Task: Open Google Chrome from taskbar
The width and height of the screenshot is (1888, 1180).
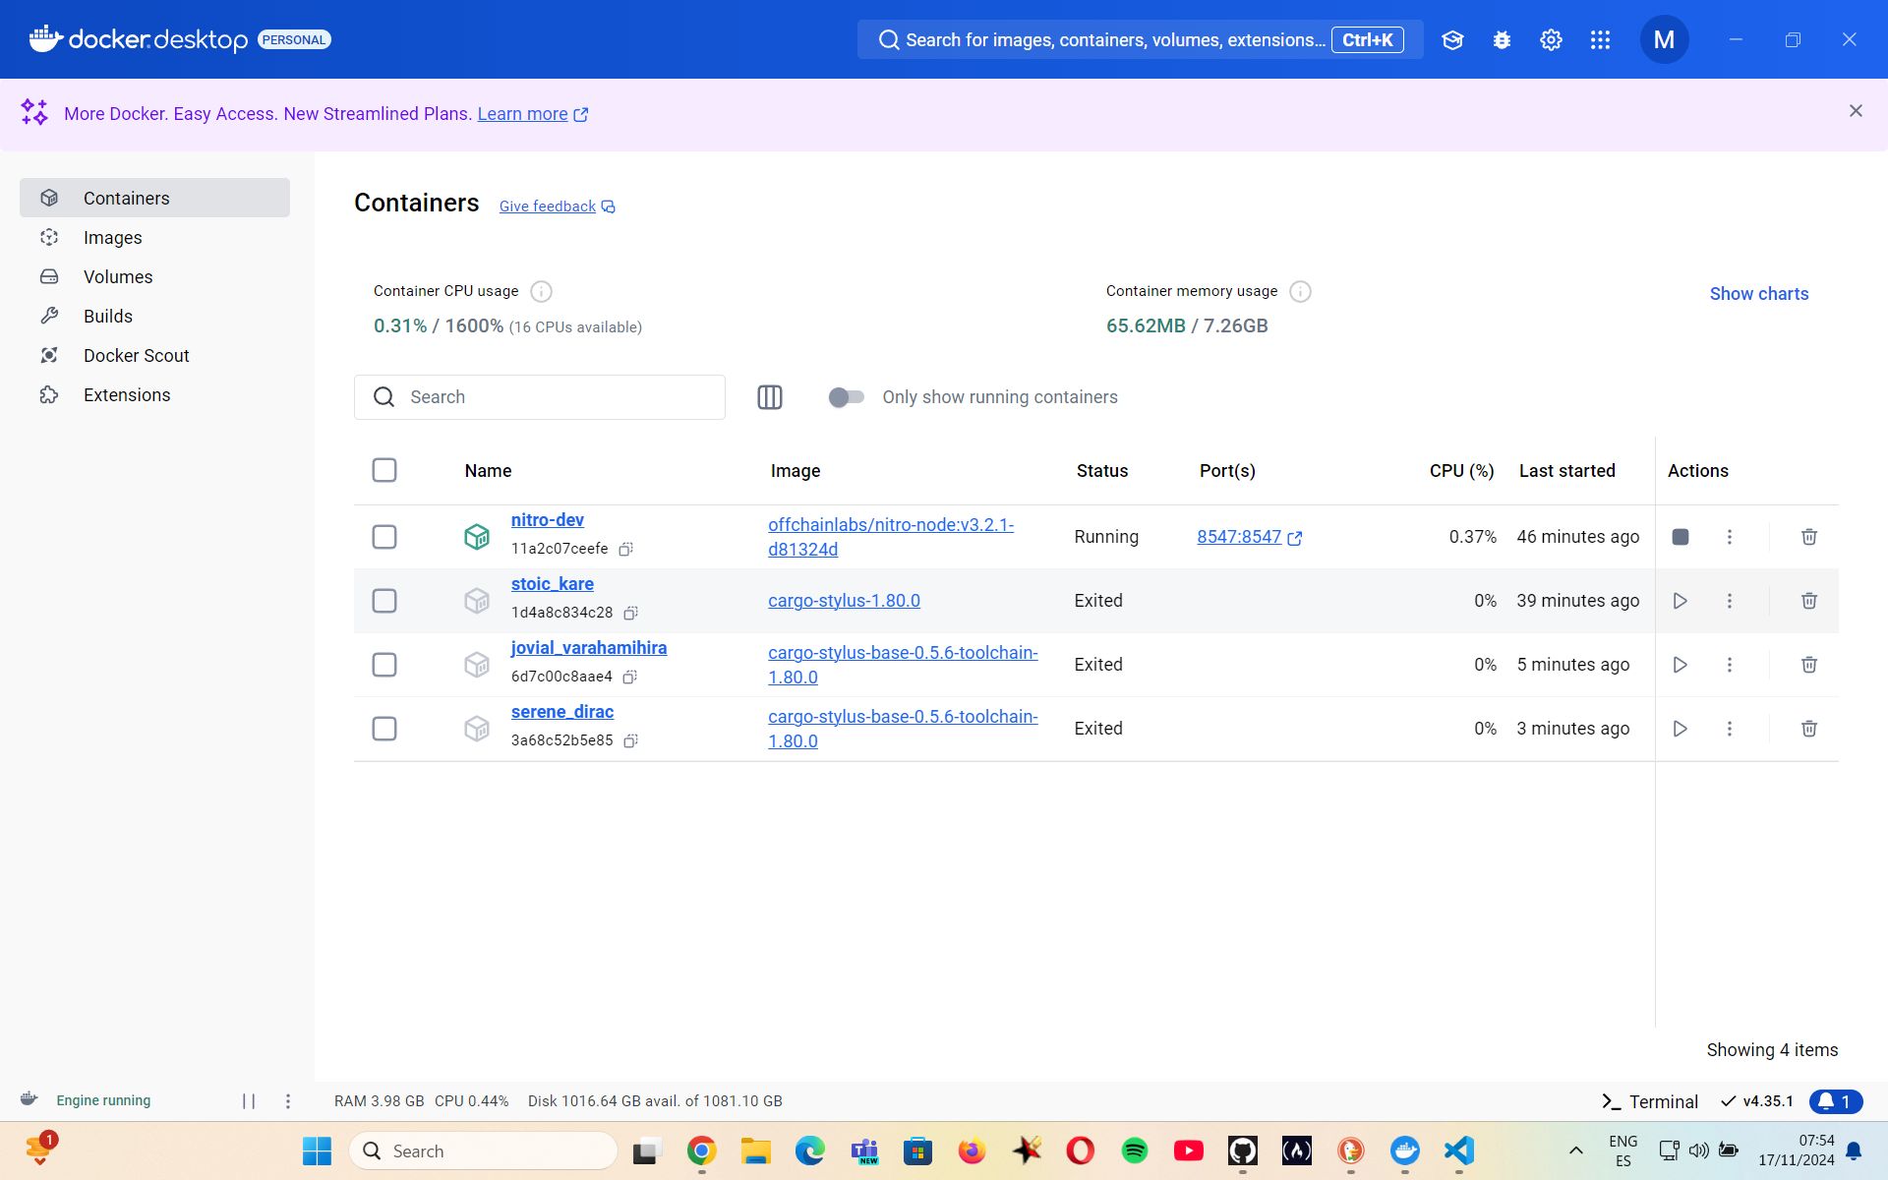Action: 701,1150
